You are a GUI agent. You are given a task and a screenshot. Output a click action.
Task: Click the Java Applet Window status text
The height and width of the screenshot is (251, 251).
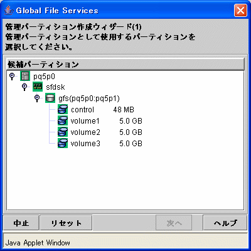coord(38,243)
